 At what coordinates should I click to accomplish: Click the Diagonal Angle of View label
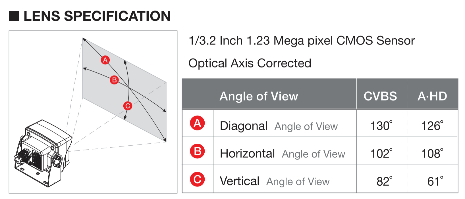coord(279,126)
